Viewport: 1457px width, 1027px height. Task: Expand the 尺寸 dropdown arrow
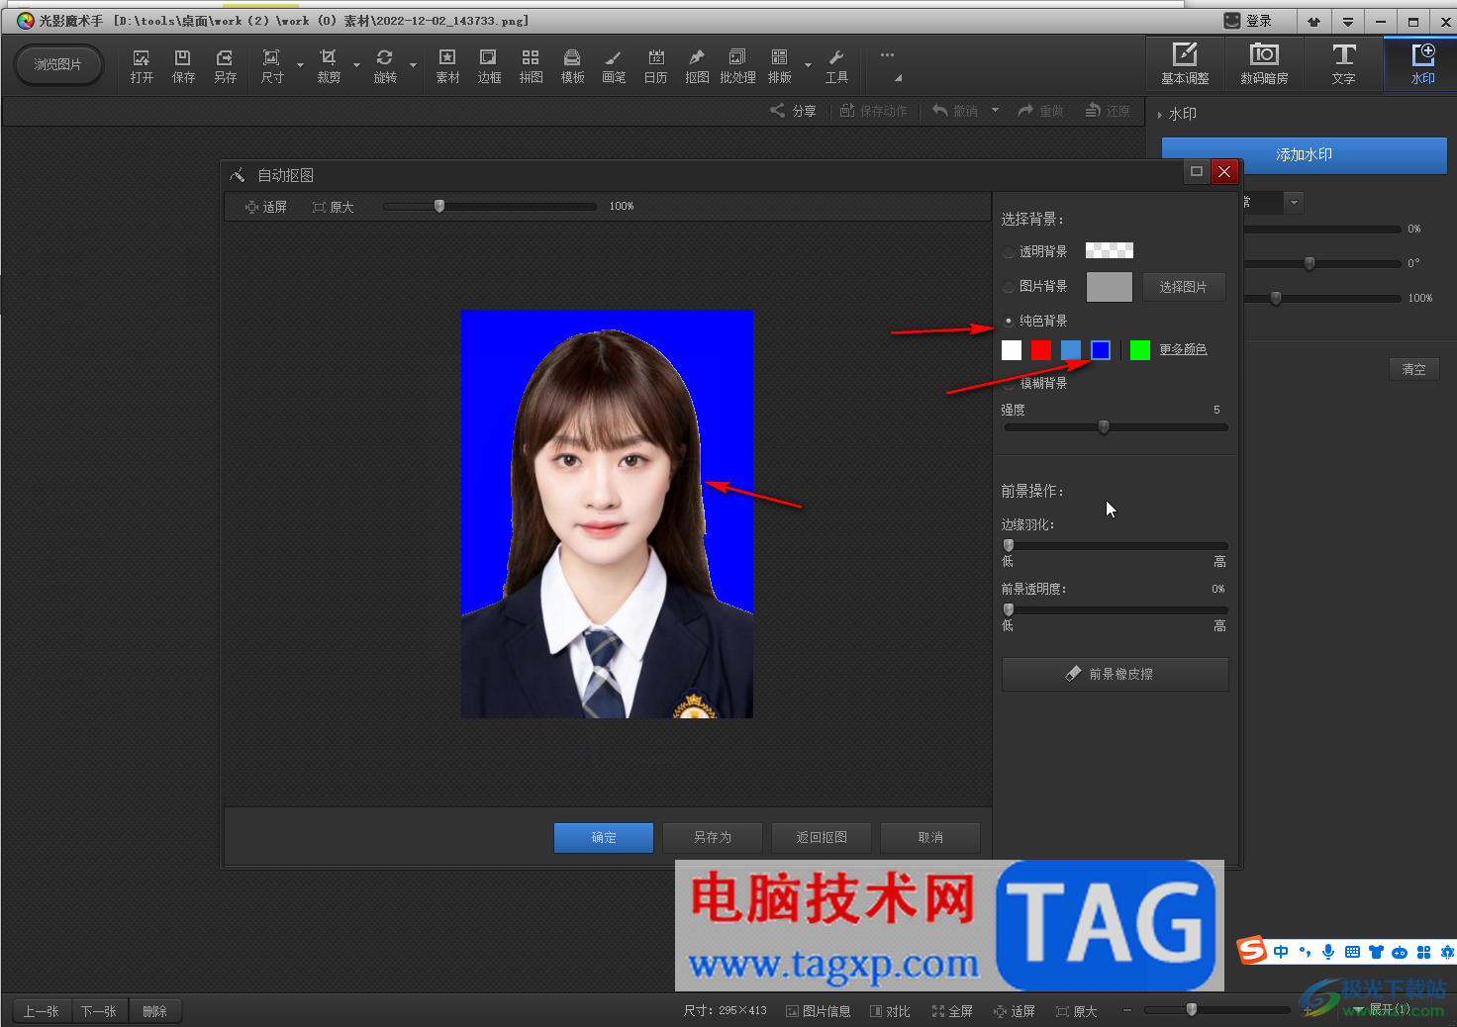click(300, 66)
